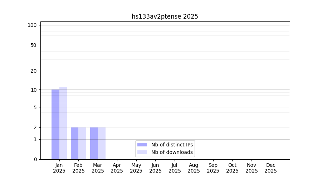Click the y-axis tick label 100
This screenshot has height=179, width=322.
coord(32,25)
